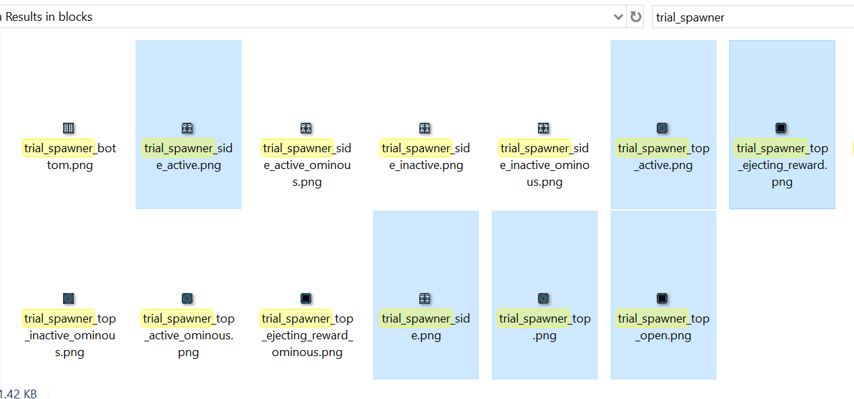Image resolution: width=854 pixels, height=399 pixels.
Task: Select the trial_spawner_side_inactive.png thumbnail icon
Action: [x=425, y=127]
